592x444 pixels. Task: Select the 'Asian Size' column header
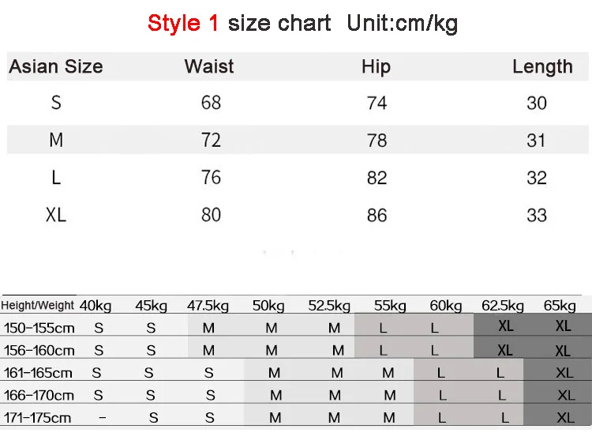tap(56, 66)
